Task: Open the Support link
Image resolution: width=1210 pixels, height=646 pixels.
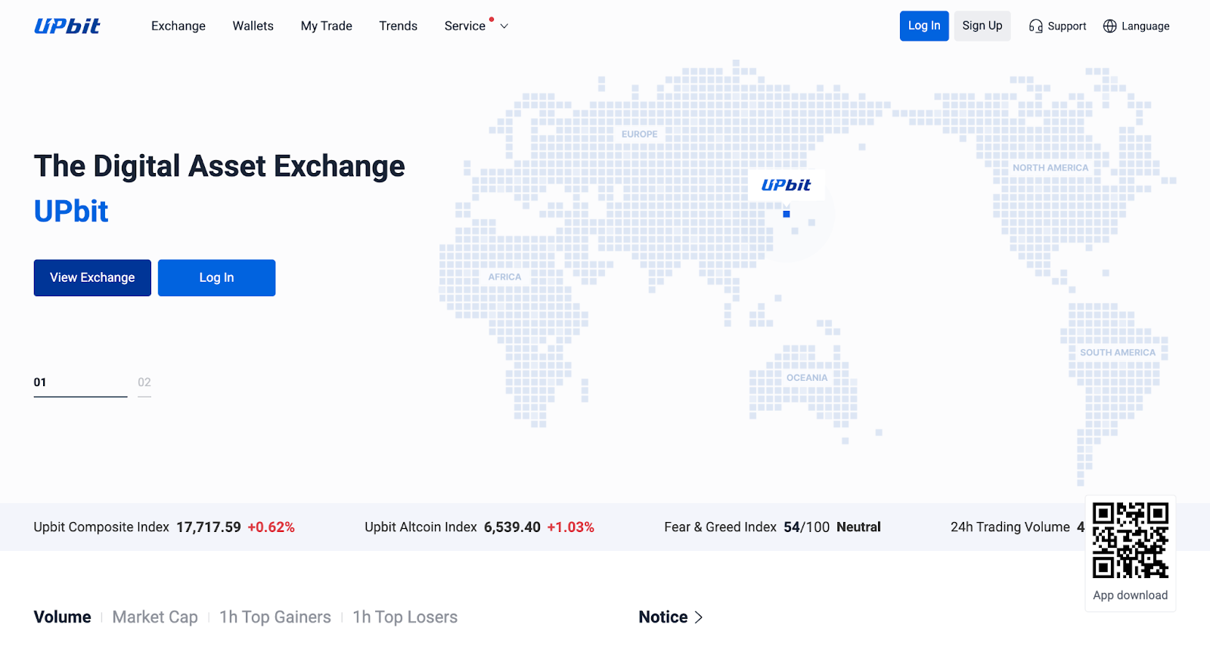Action: 1066,26
